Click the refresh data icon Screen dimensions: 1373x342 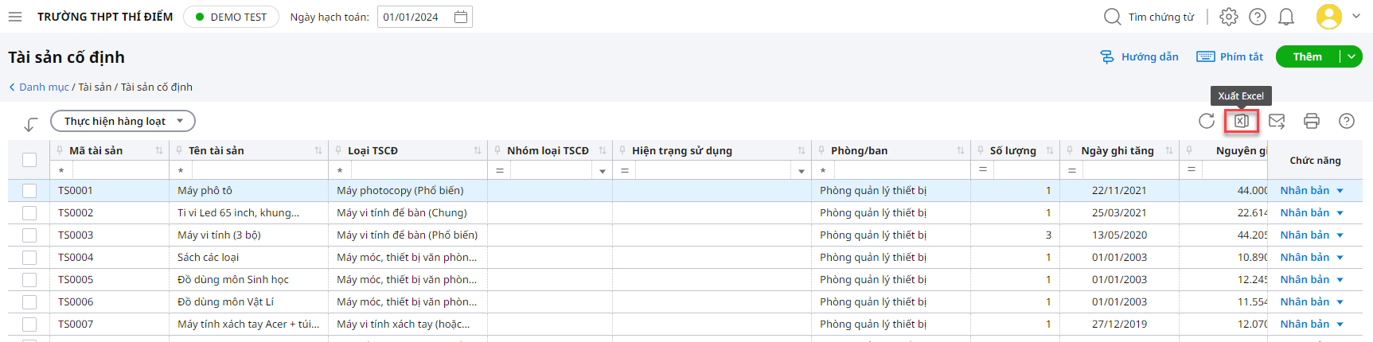tap(1207, 121)
